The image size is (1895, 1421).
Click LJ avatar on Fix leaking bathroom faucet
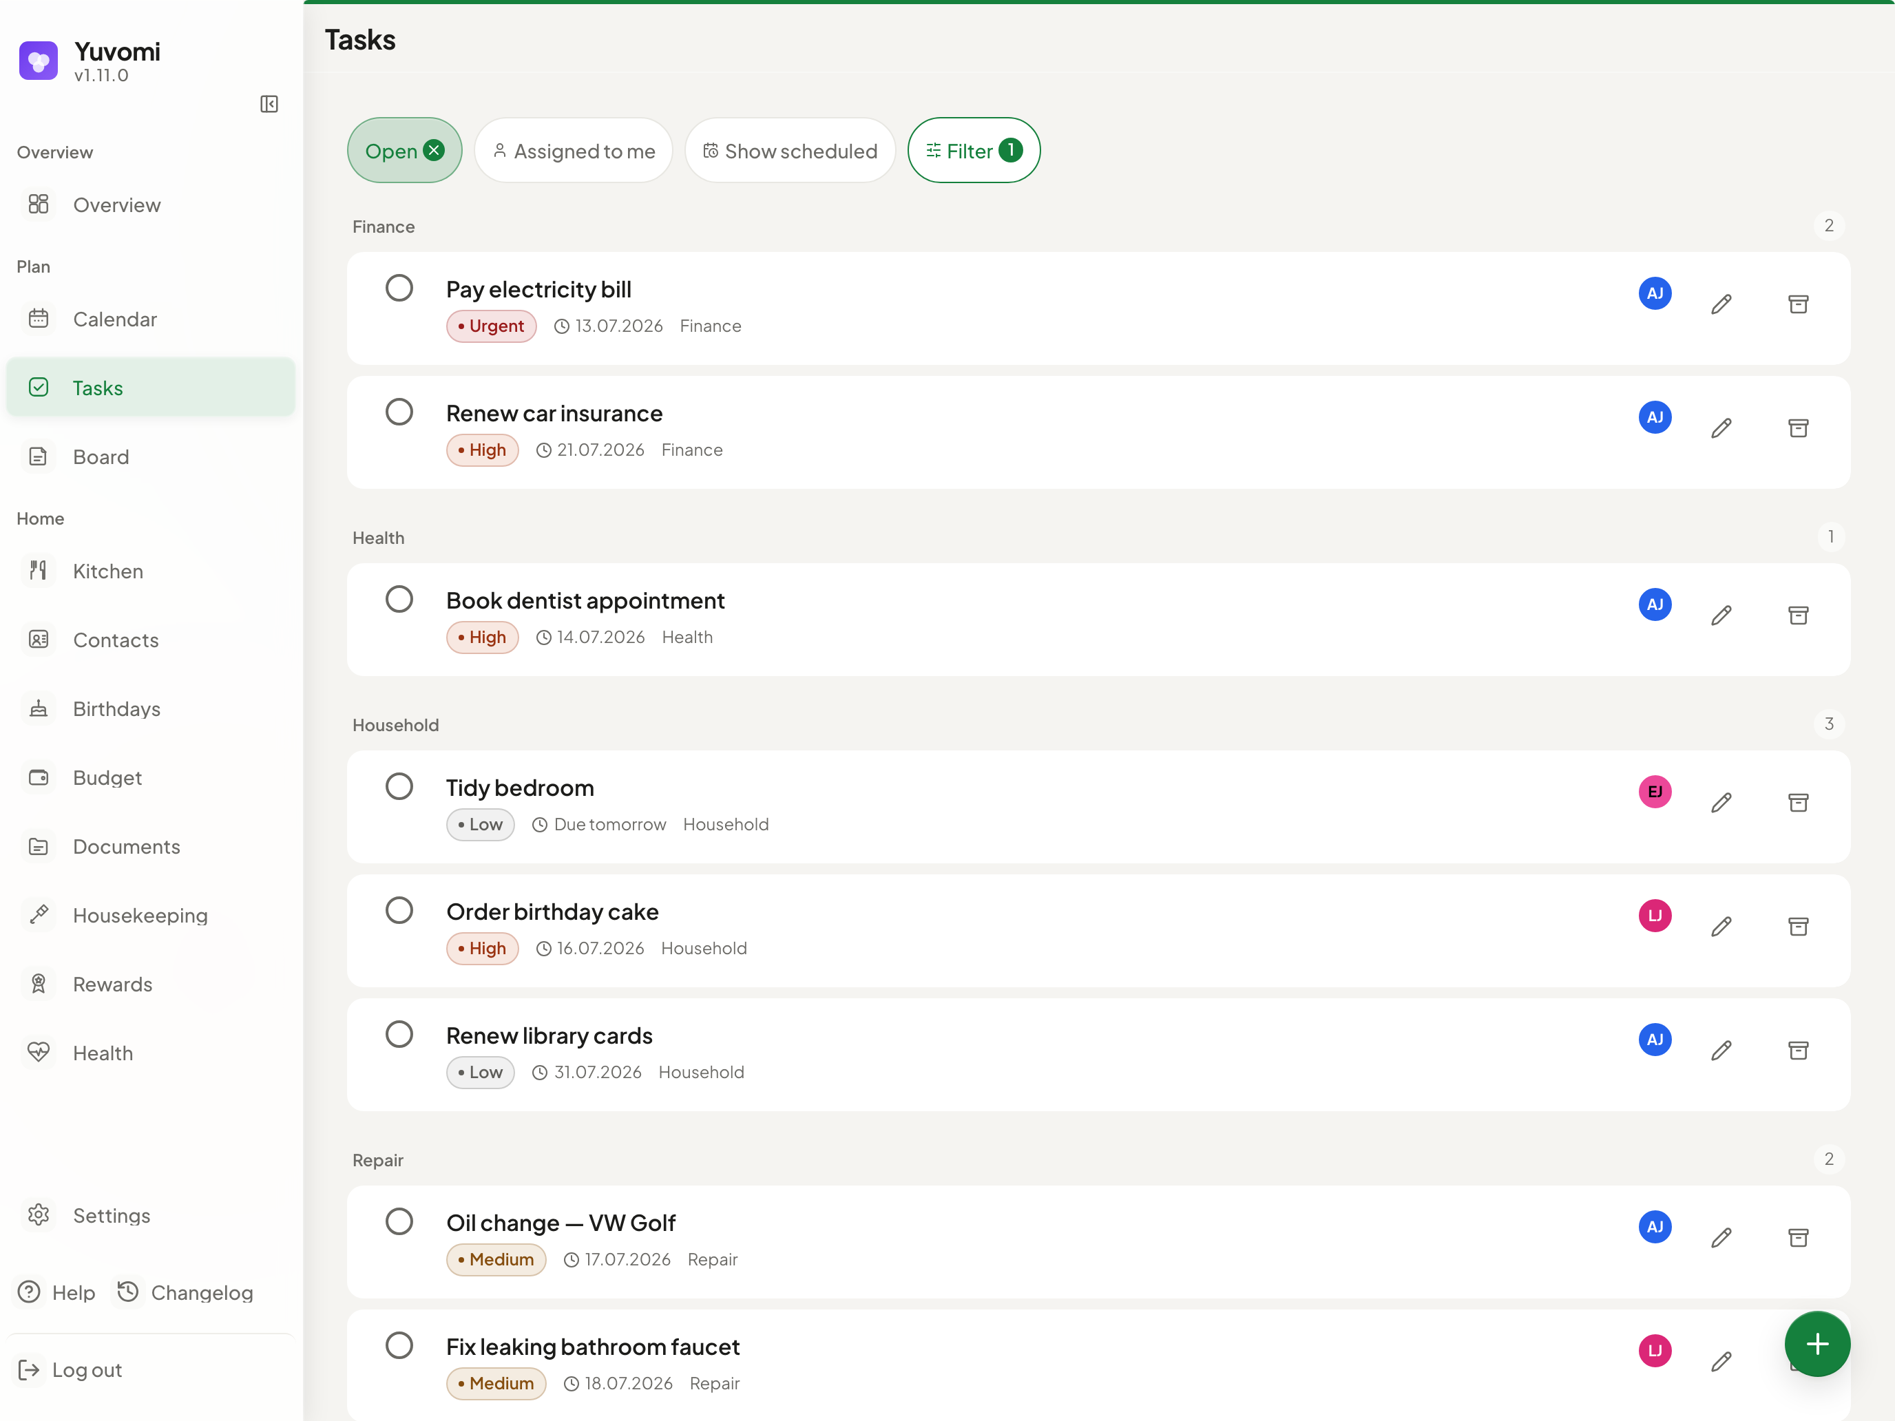pos(1655,1351)
